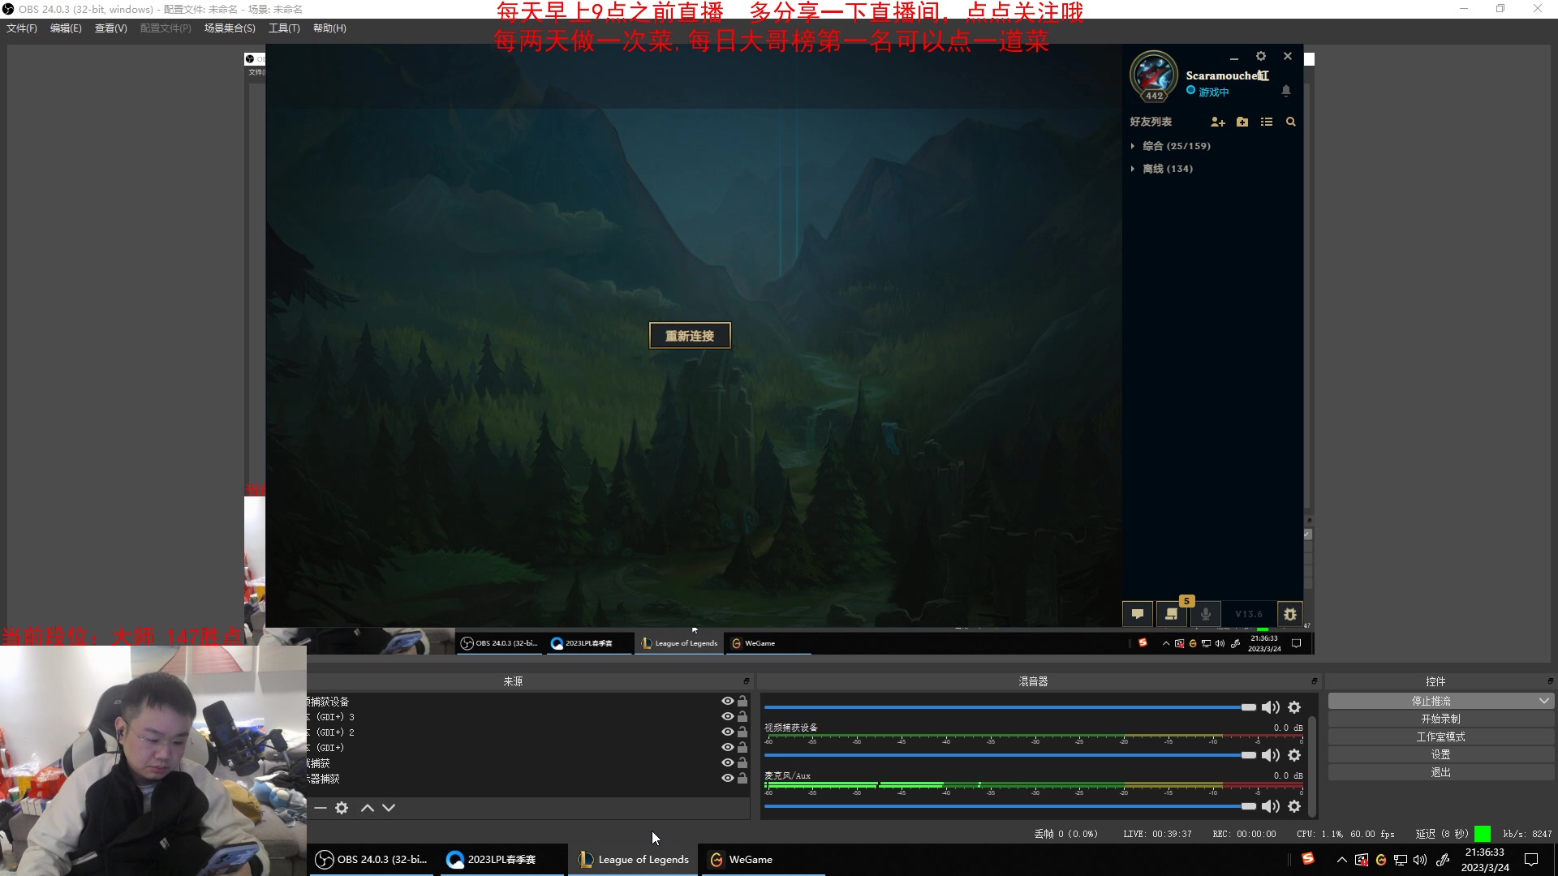Click the 退出 exit button
1558x876 pixels.
tap(1441, 773)
